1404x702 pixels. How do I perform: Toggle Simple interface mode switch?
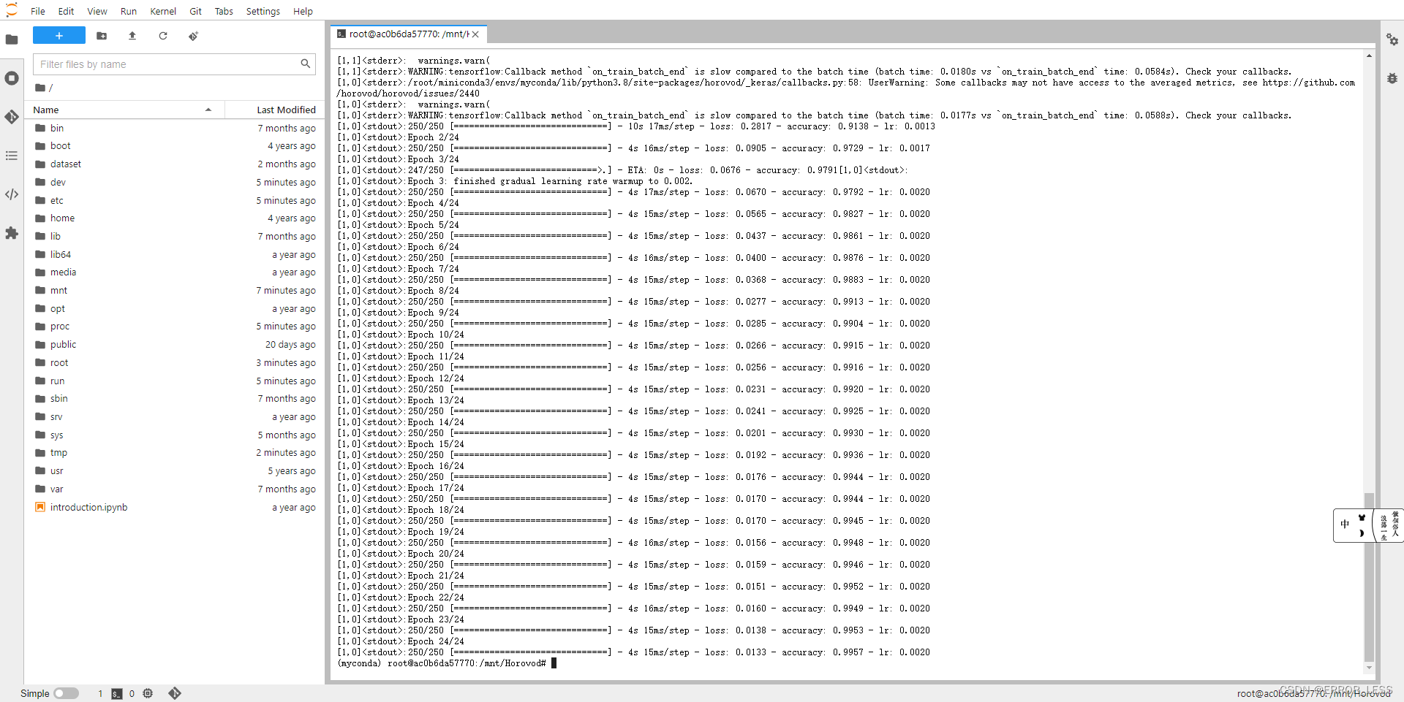coord(66,693)
